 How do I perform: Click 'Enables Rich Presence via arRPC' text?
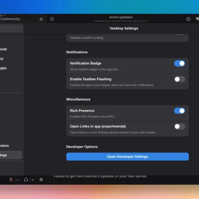92,116
